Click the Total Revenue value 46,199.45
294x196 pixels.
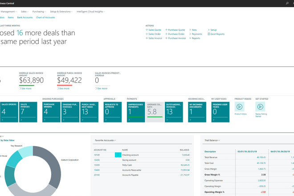(x=261, y=157)
